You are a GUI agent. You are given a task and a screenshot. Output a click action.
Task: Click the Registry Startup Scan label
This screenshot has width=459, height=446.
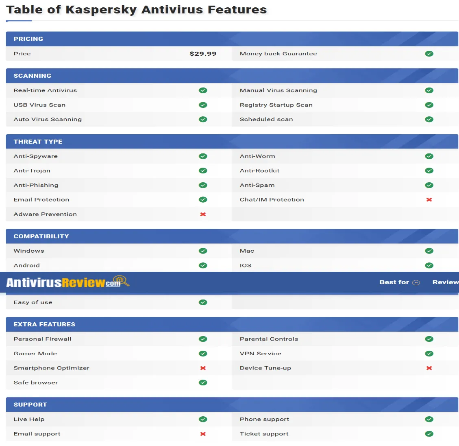point(276,105)
